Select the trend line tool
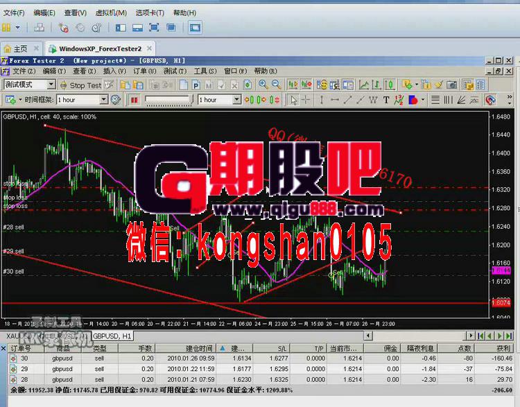Image resolution: width=520 pixels, height=407 pixels. 347,100
